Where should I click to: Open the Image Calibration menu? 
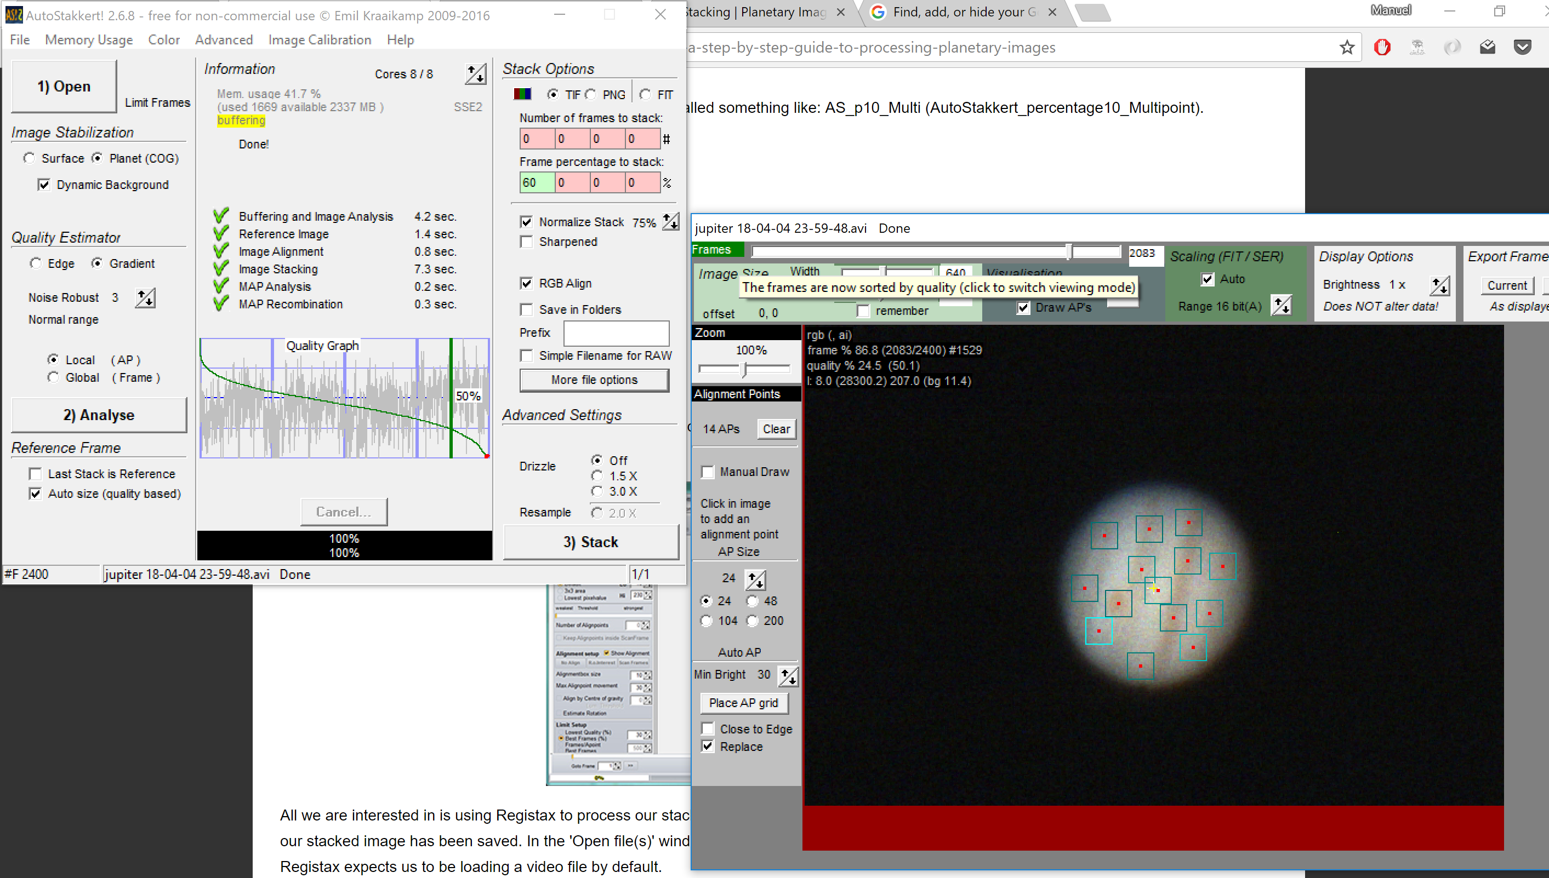point(320,40)
